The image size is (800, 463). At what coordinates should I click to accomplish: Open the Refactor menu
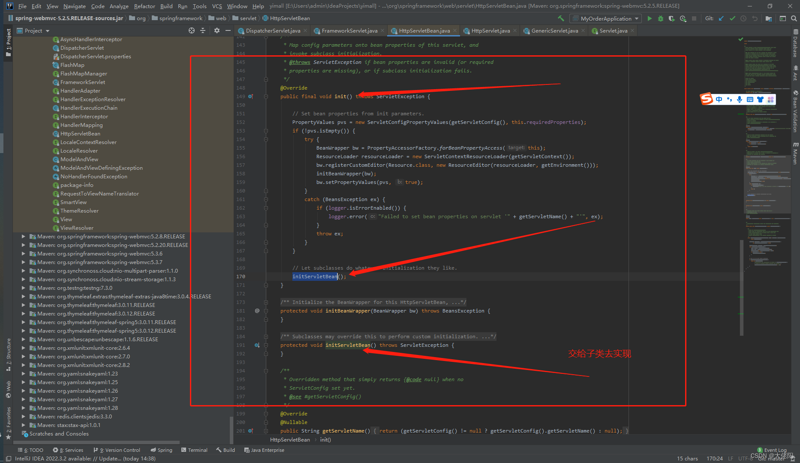pos(144,6)
